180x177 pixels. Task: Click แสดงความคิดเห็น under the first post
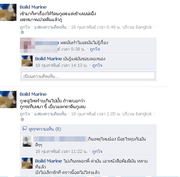pyautogui.click(x=50, y=27)
